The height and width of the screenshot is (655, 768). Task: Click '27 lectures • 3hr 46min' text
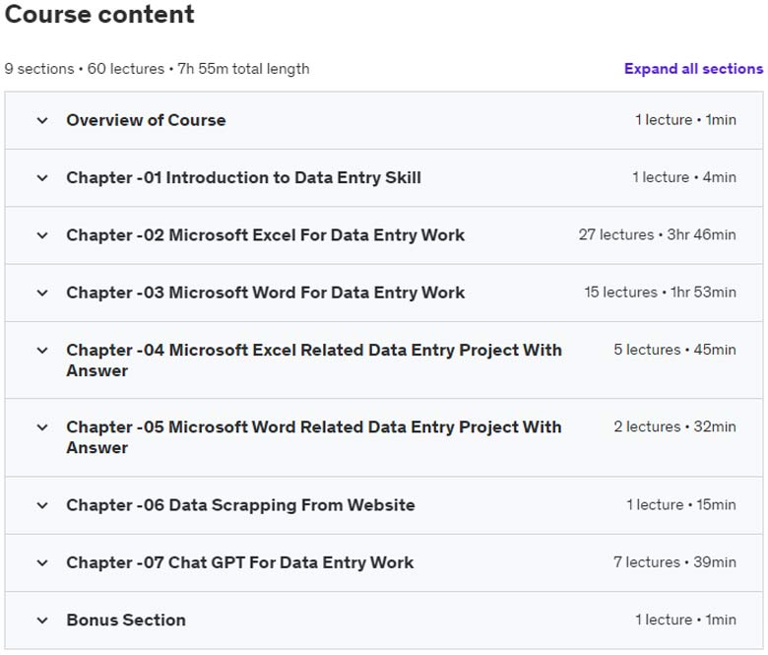coord(658,234)
